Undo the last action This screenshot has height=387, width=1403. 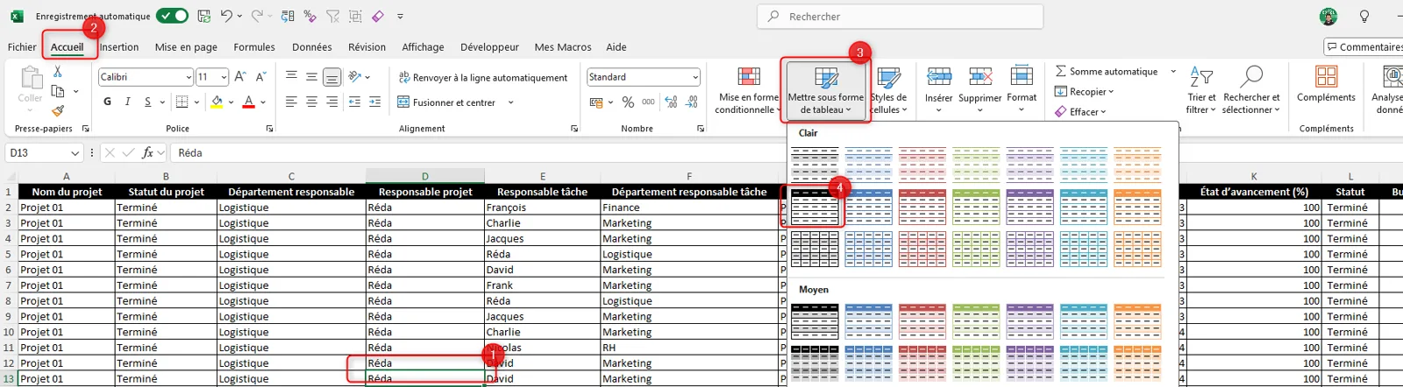pos(226,16)
